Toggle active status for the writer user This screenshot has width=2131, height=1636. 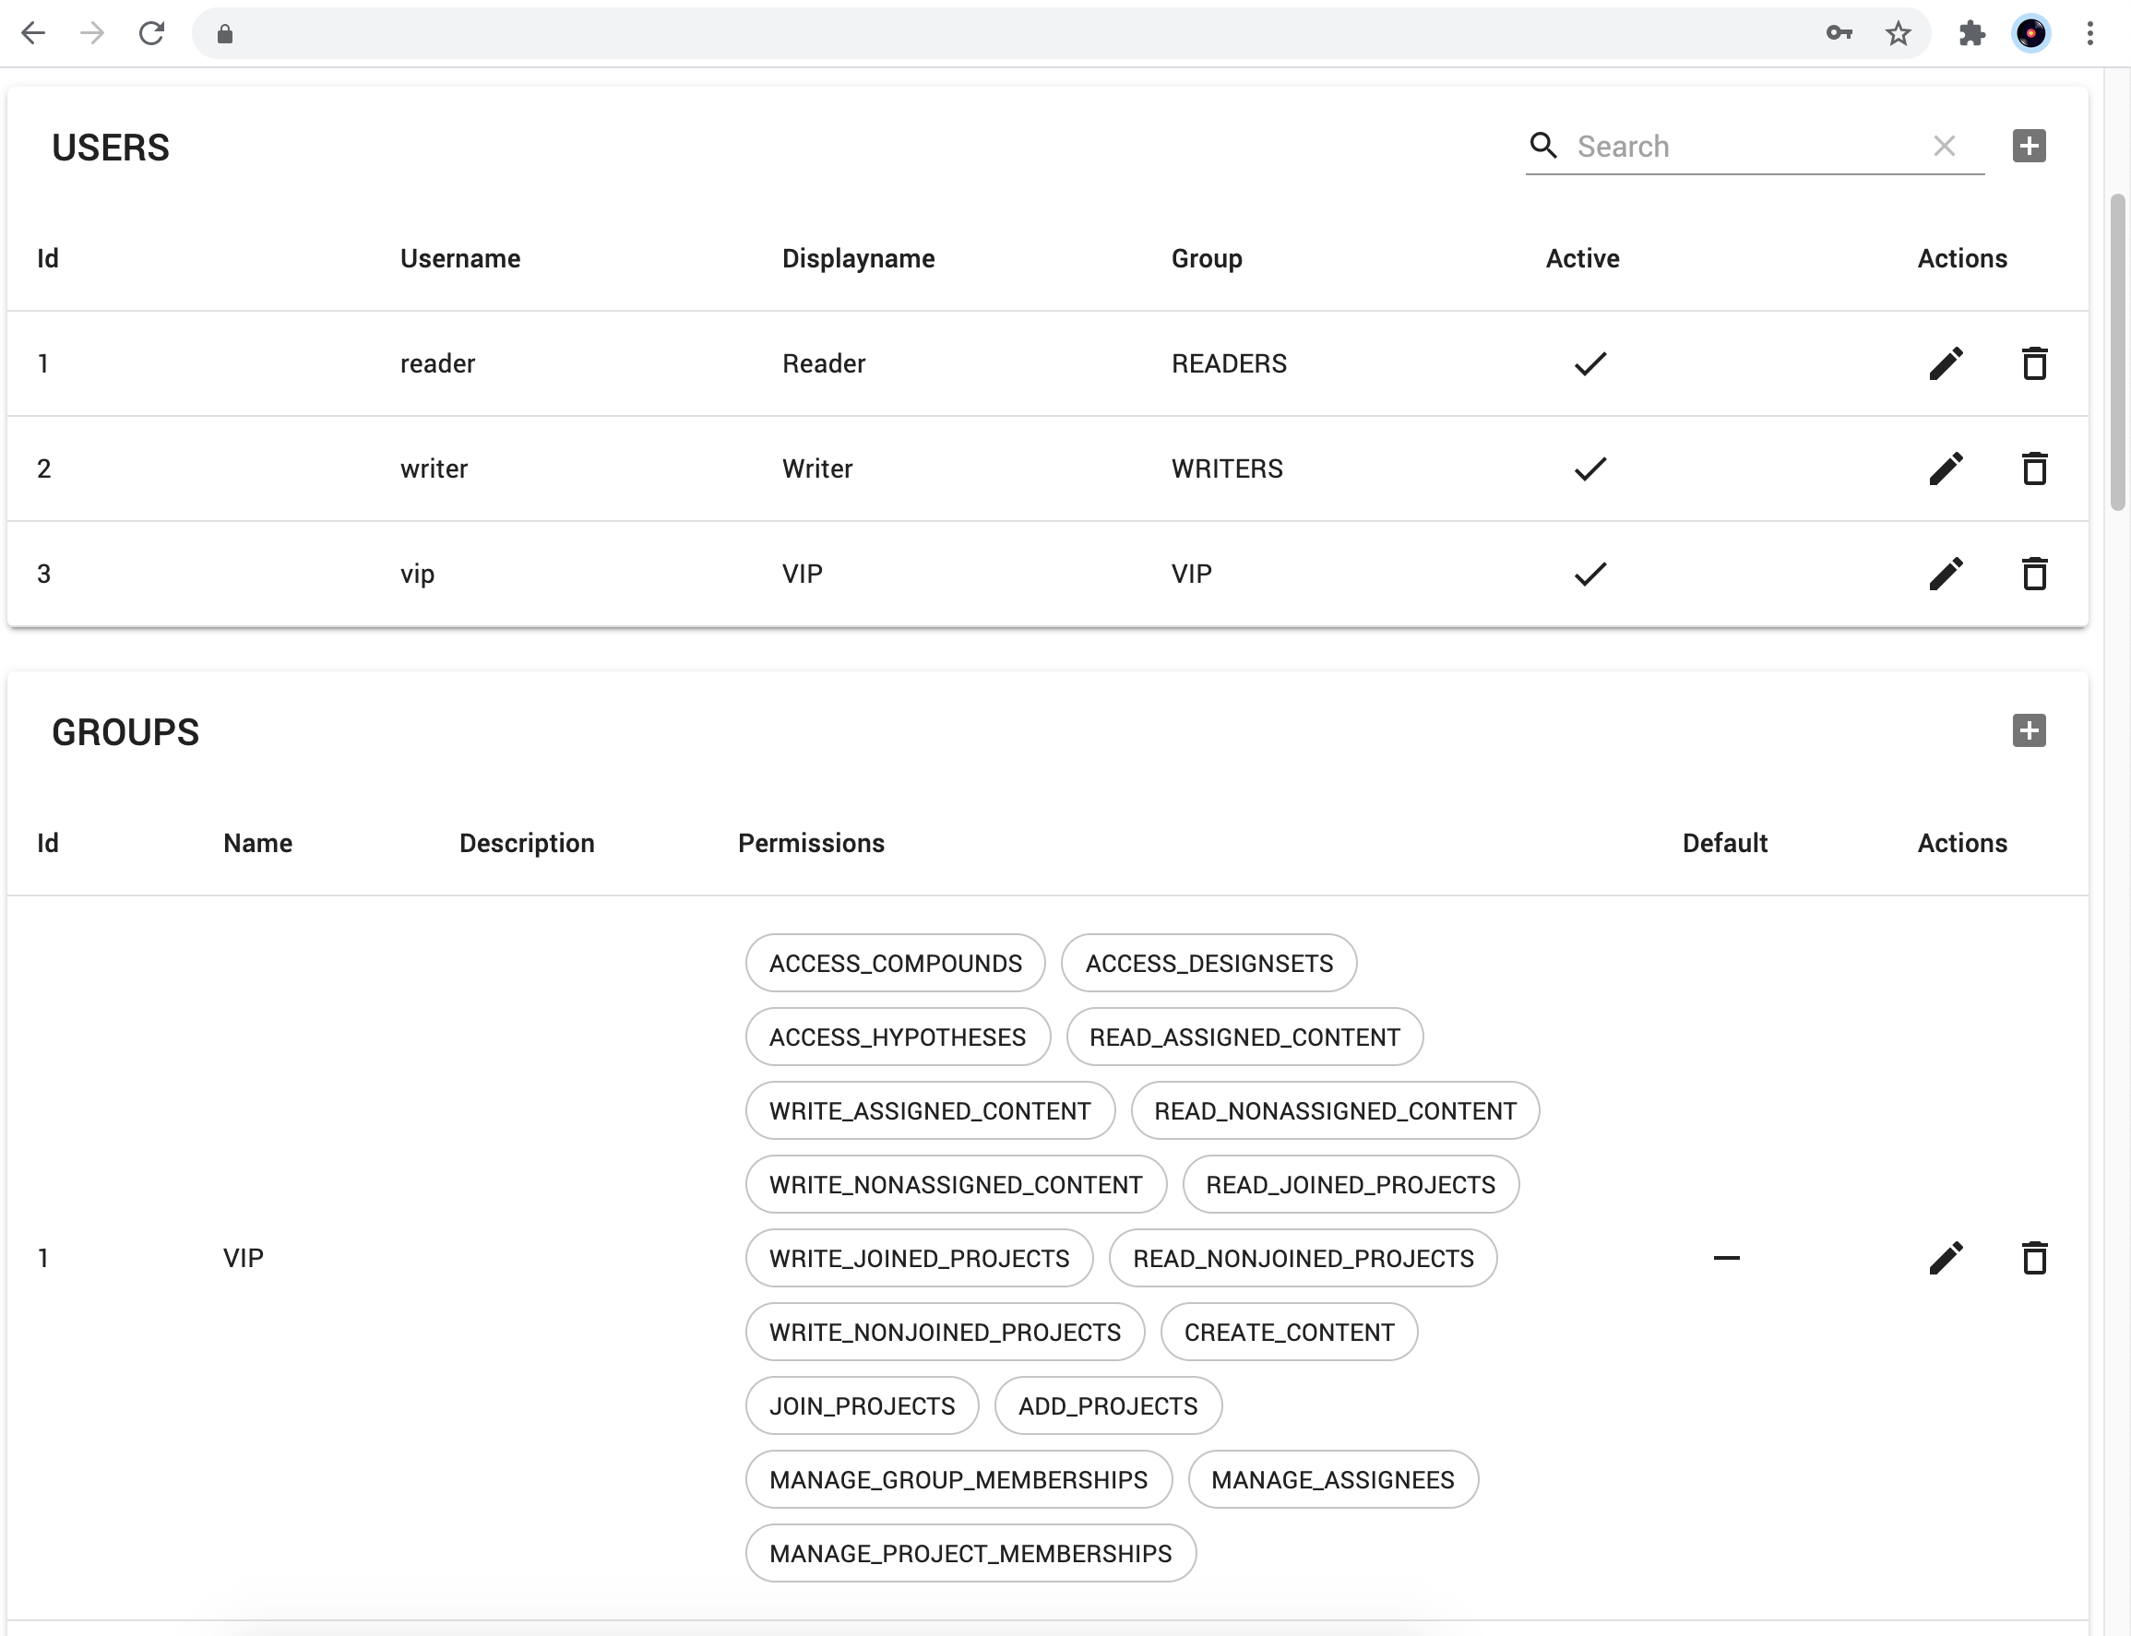tap(1588, 468)
